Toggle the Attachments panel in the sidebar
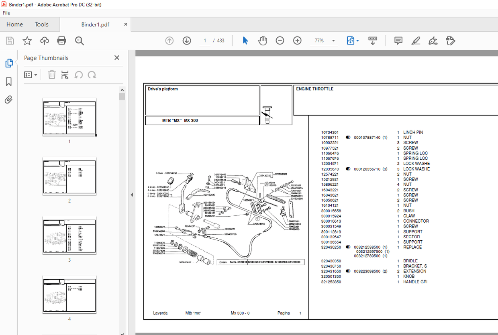The width and height of the screenshot is (498, 335). (x=8, y=99)
